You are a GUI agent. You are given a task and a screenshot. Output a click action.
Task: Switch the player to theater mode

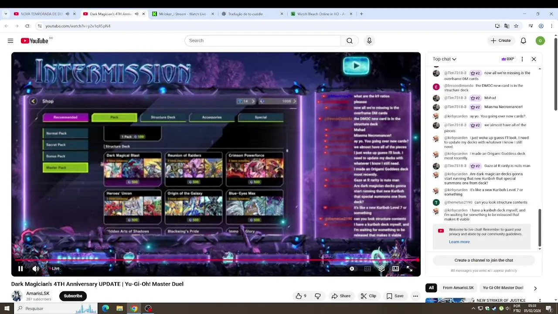(x=395, y=269)
